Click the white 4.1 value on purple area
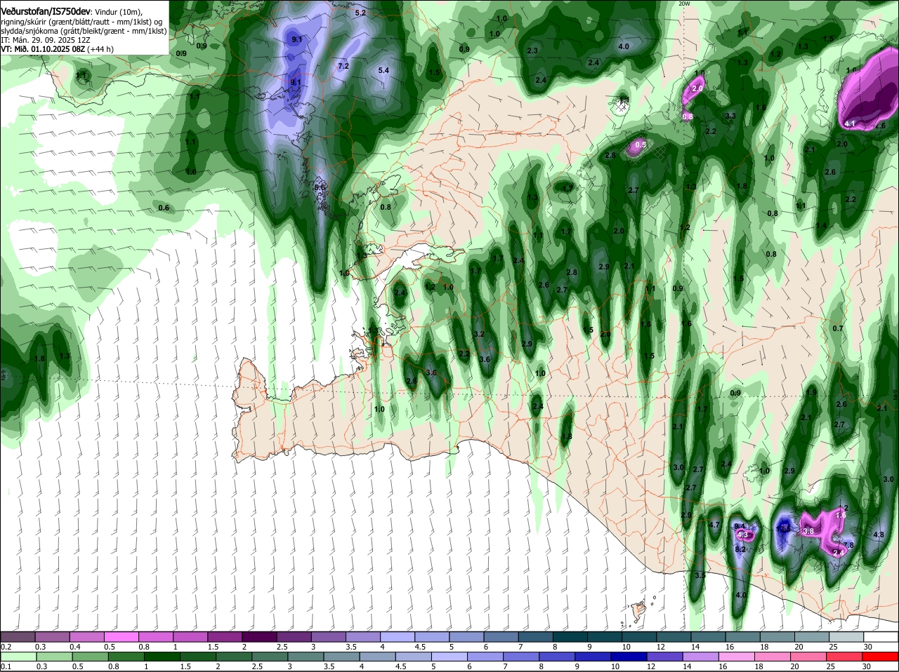 tap(850, 123)
